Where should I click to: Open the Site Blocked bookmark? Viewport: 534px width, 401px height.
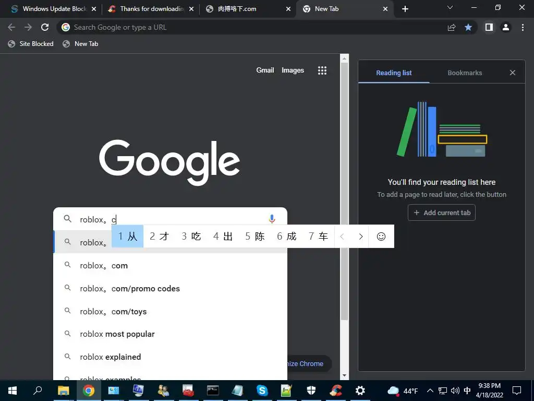tap(31, 44)
